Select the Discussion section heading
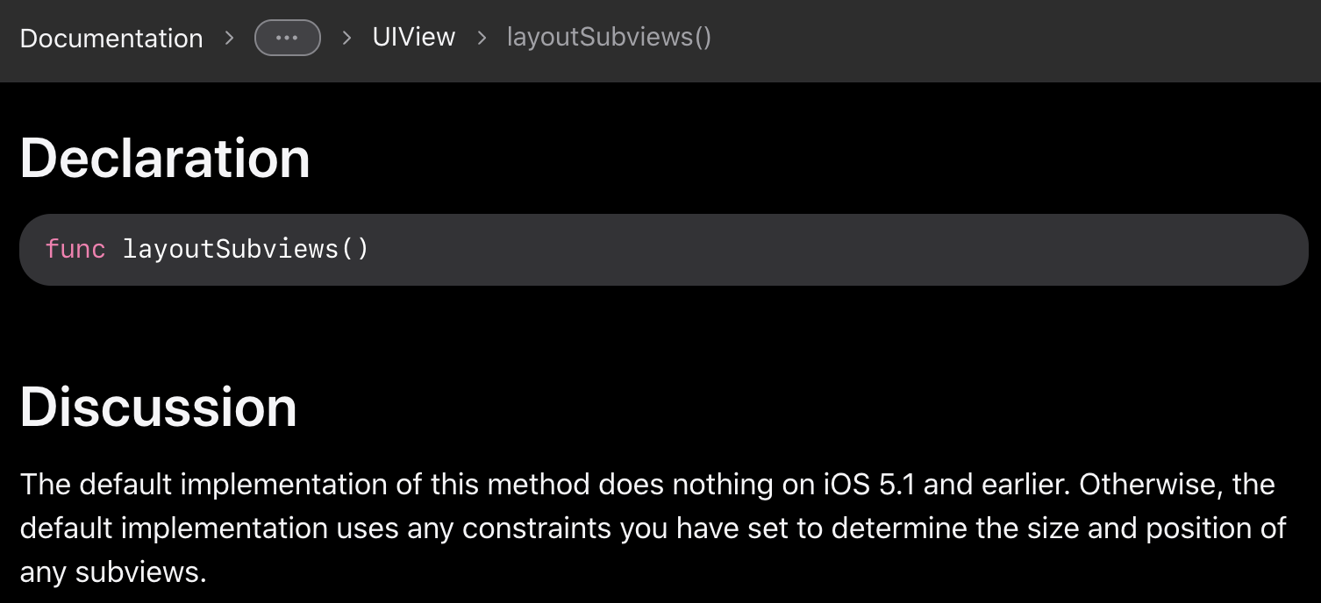Viewport: 1321px width, 603px height. tap(158, 406)
